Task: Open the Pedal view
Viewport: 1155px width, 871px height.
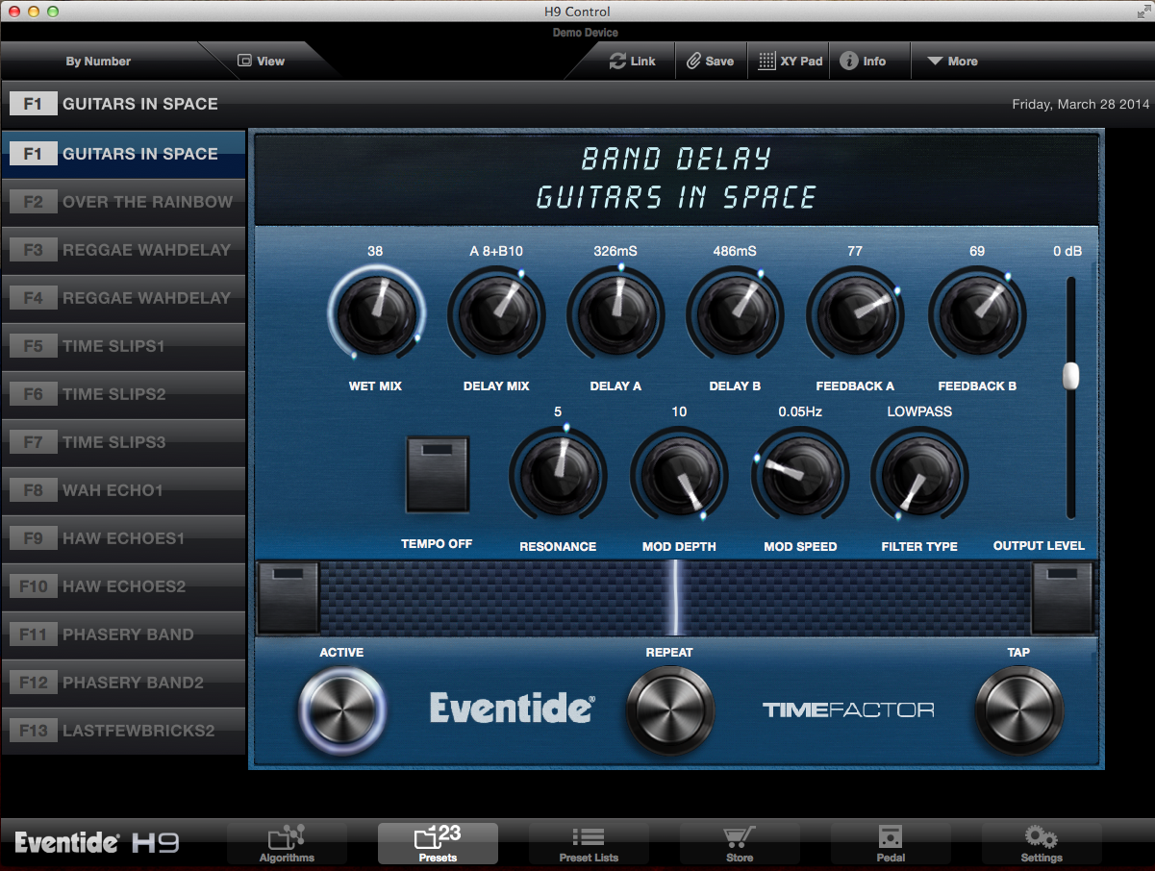Action: (891, 843)
